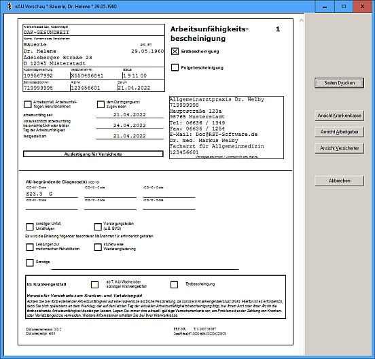Image resolution: width=375 pixels, height=359 pixels.
Task: Click the ICD-10 code S23.3 G
Action: coord(39,194)
